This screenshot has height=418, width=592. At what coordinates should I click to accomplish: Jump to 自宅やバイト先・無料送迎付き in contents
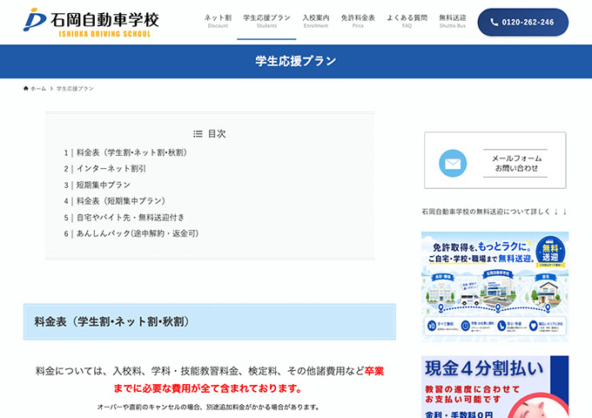pyautogui.click(x=131, y=218)
